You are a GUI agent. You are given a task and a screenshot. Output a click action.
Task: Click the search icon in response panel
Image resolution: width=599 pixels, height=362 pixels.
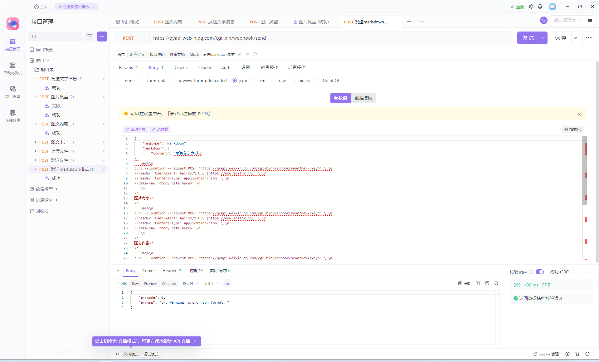(496, 283)
